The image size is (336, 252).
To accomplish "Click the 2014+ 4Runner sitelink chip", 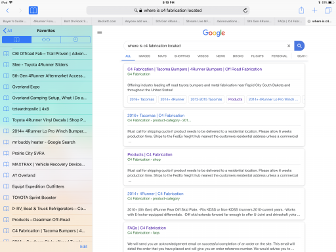I will click(173, 99).
